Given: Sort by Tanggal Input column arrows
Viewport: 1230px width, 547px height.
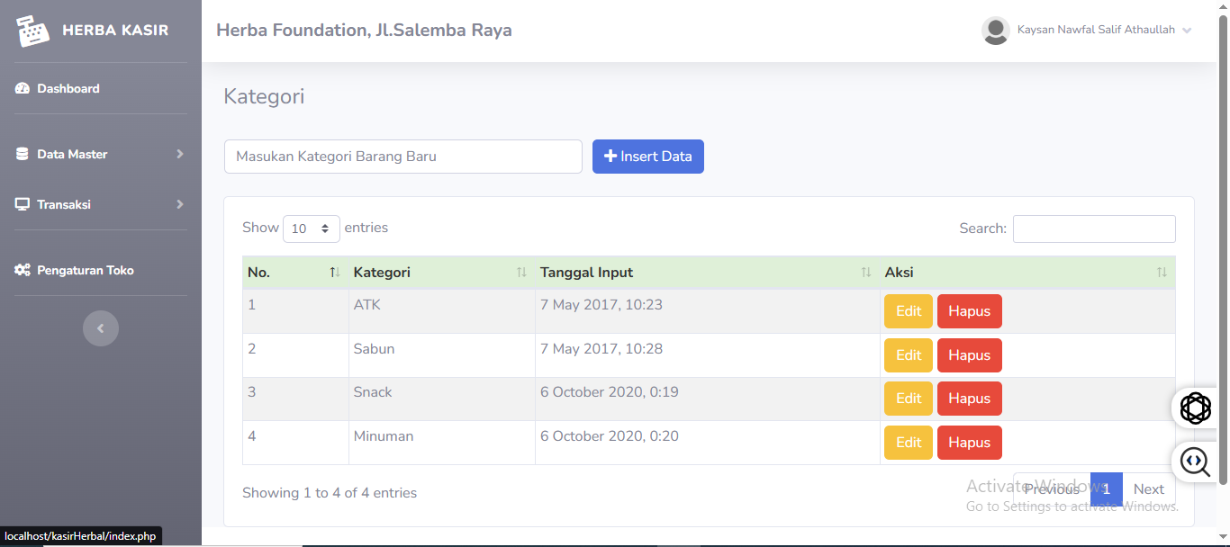Looking at the screenshot, I should 865,273.
